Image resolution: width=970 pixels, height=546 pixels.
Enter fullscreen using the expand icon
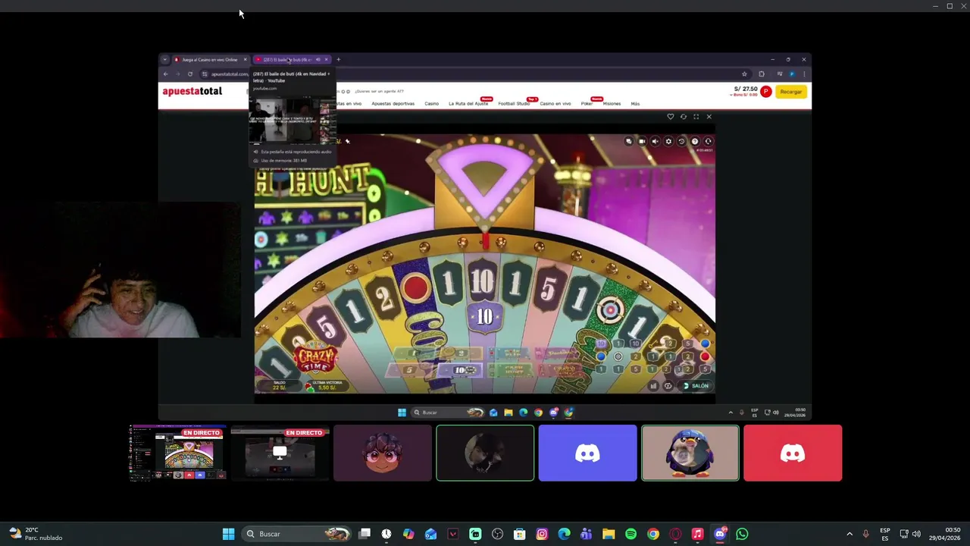pos(696,117)
